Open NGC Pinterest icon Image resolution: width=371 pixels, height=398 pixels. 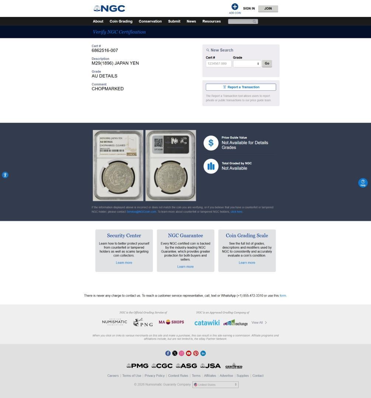(x=196, y=353)
